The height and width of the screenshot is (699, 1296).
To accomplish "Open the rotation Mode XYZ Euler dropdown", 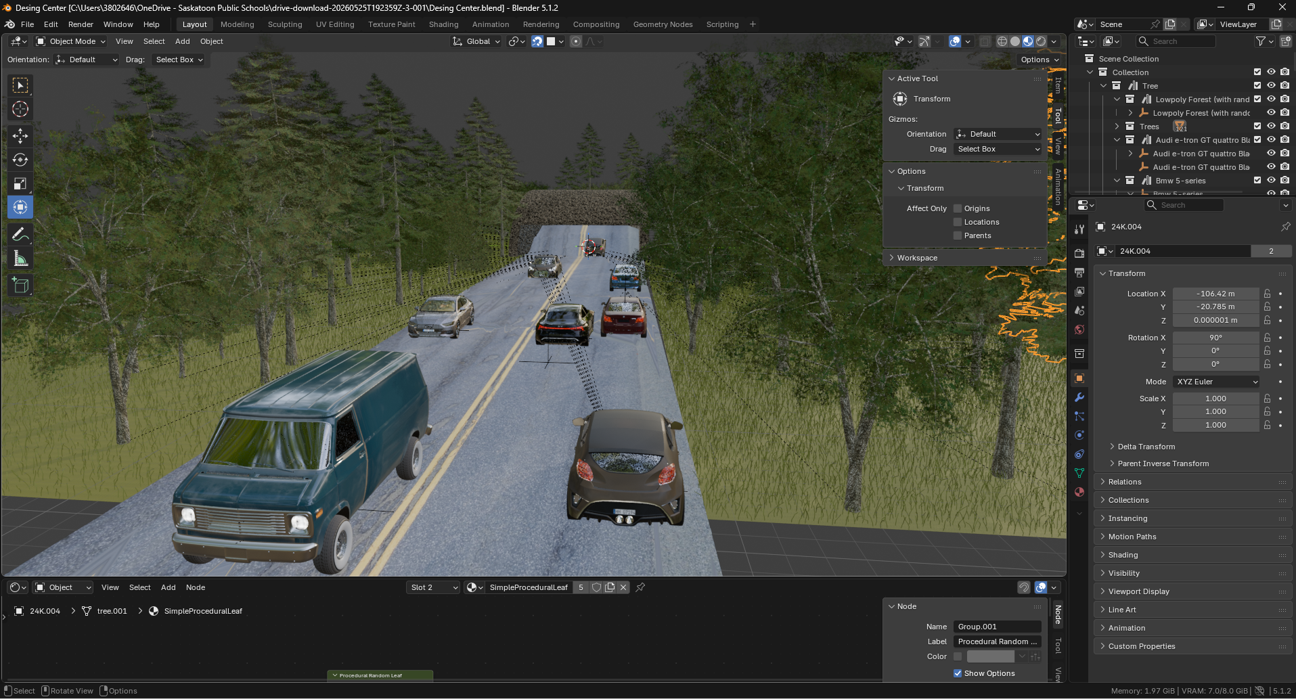I will 1216,382.
